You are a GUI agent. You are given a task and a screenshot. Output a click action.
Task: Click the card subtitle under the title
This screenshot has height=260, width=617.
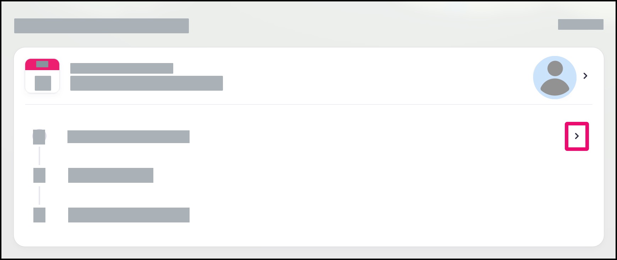click(x=147, y=83)
